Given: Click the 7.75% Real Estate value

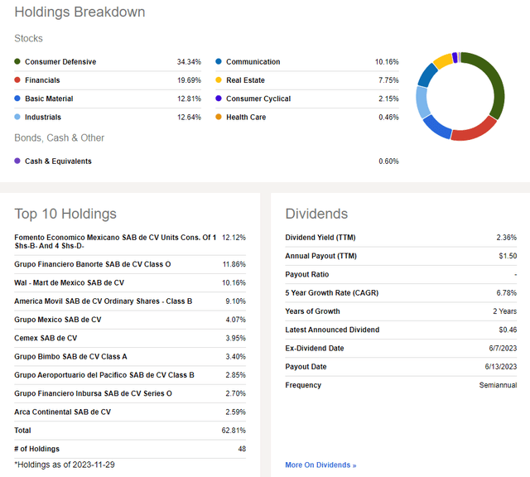Looking at the screenshot, I should 388,80.
